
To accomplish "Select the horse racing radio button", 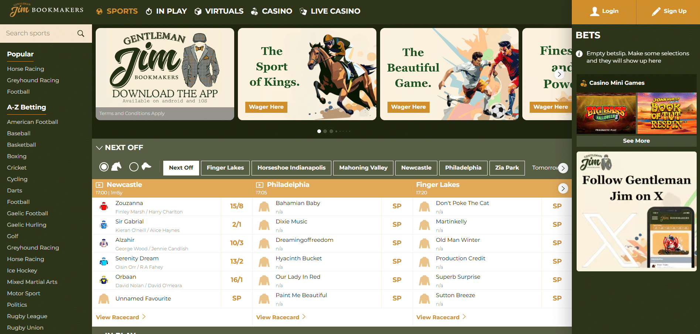I will [104, 167].
